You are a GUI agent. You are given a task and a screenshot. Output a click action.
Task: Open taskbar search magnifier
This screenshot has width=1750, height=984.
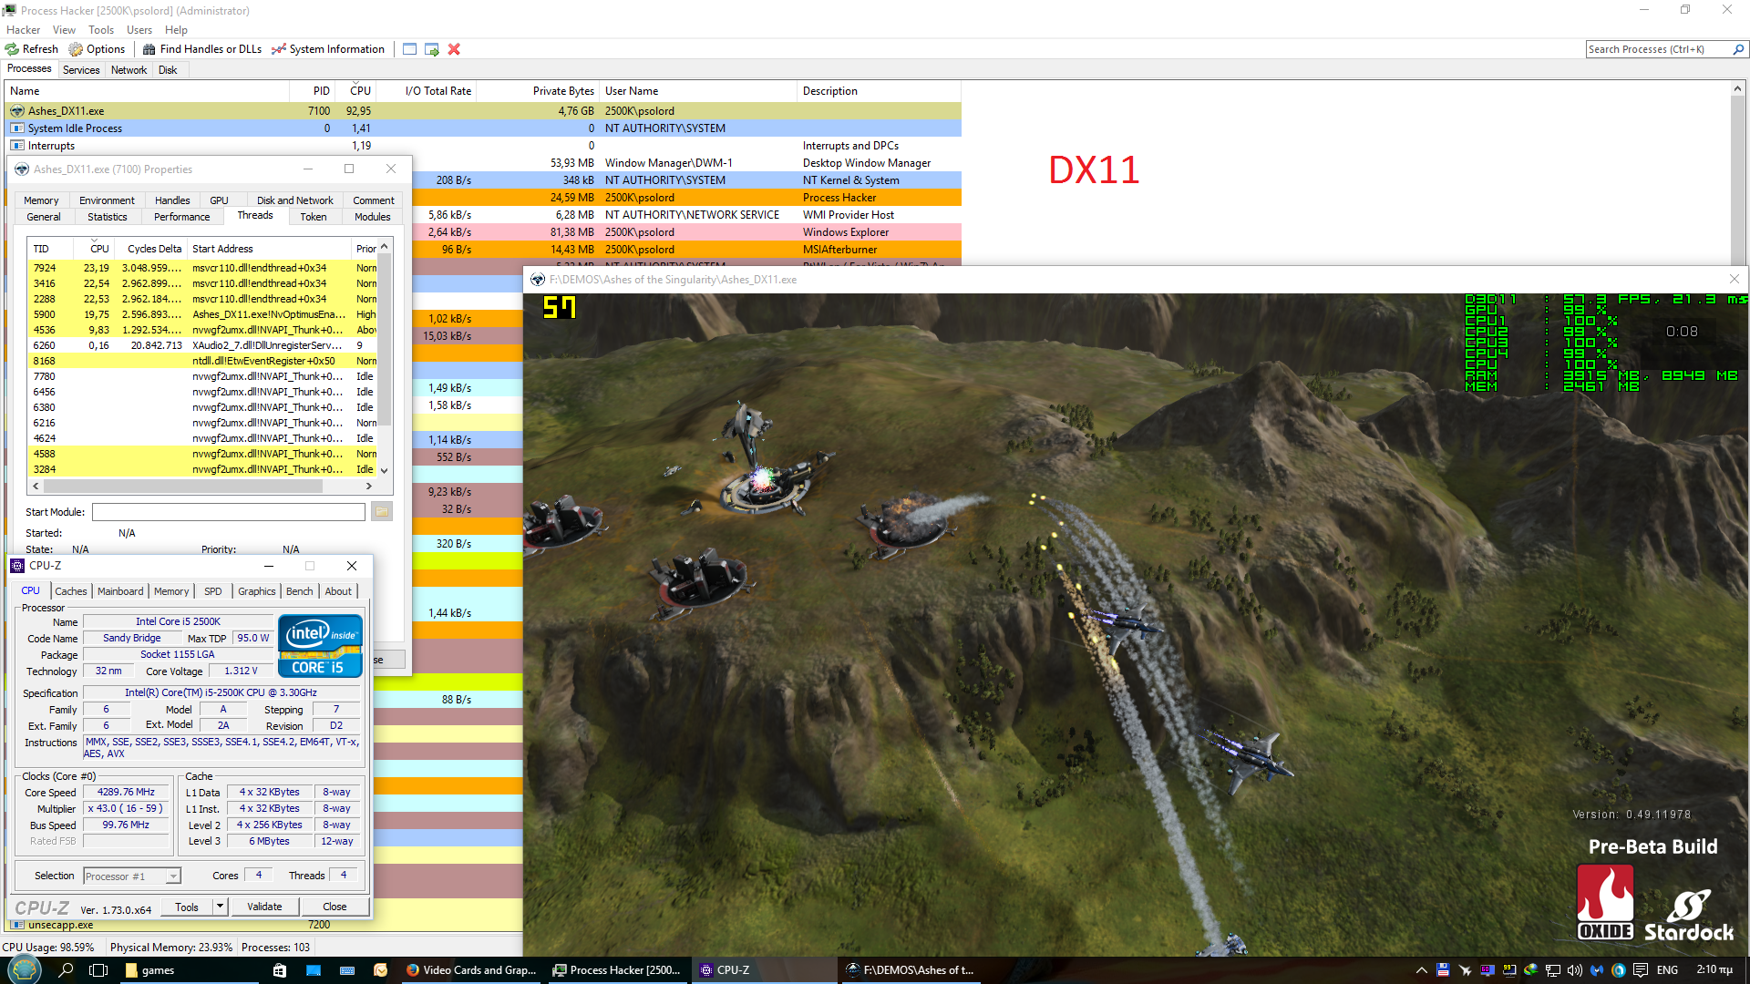click(x=66, y=970)
